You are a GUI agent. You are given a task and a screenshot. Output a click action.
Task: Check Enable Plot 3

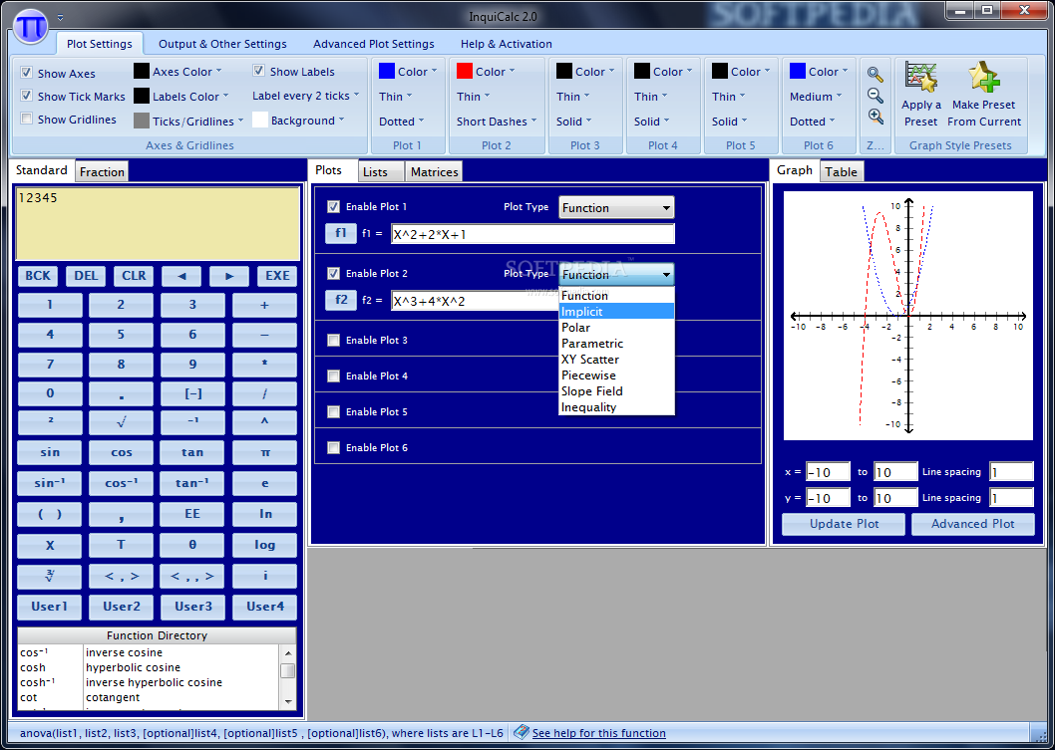[x=333, y=340]
